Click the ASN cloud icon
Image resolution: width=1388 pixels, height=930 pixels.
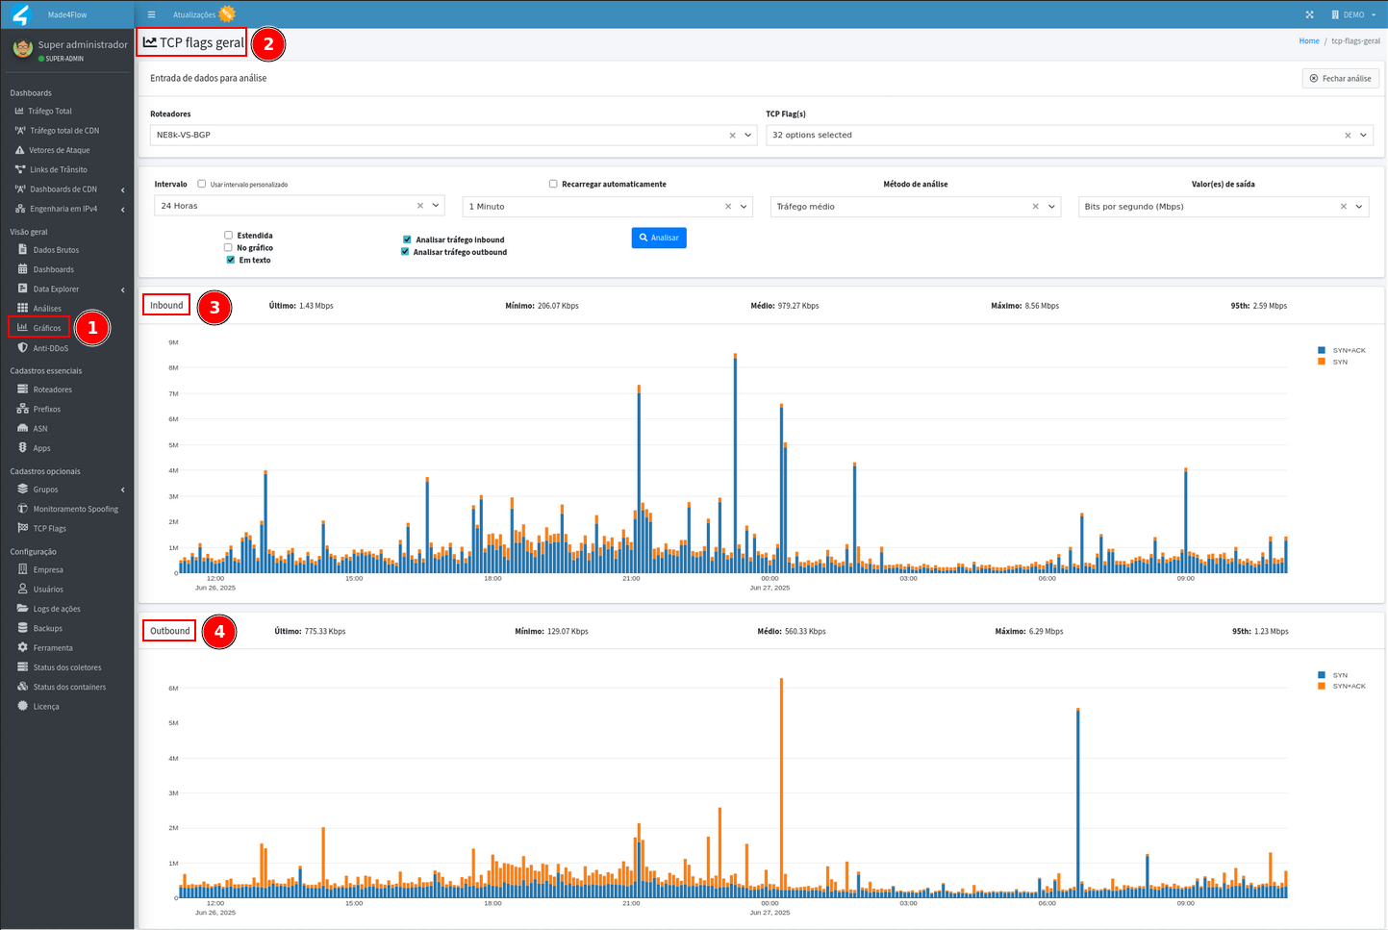23,428
